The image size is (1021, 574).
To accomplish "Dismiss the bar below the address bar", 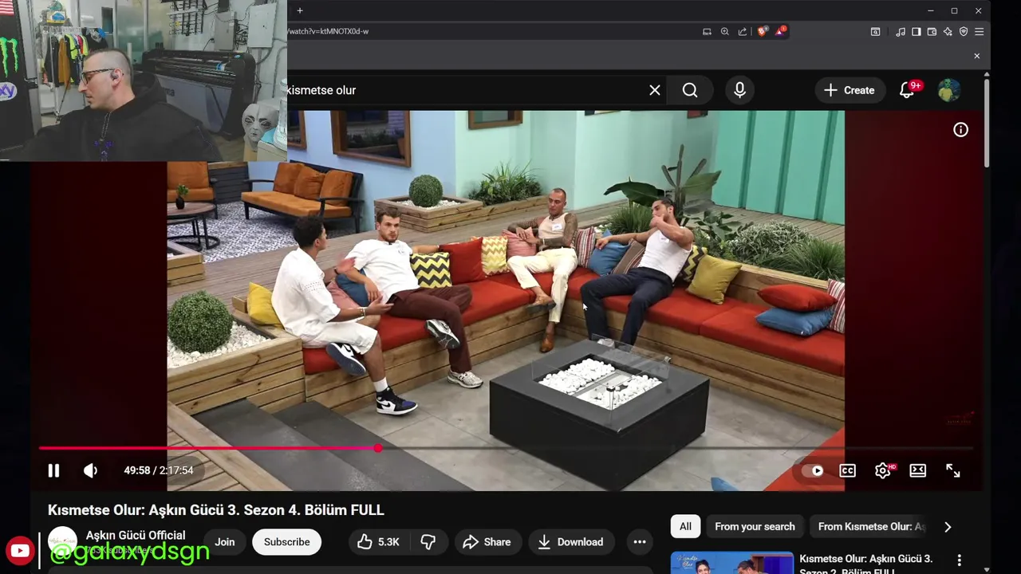I will (x=976, y=56).
